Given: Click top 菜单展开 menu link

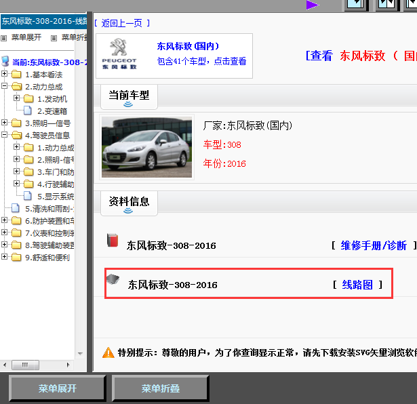Looking at the screenshot, I should [x=26, y=37].
